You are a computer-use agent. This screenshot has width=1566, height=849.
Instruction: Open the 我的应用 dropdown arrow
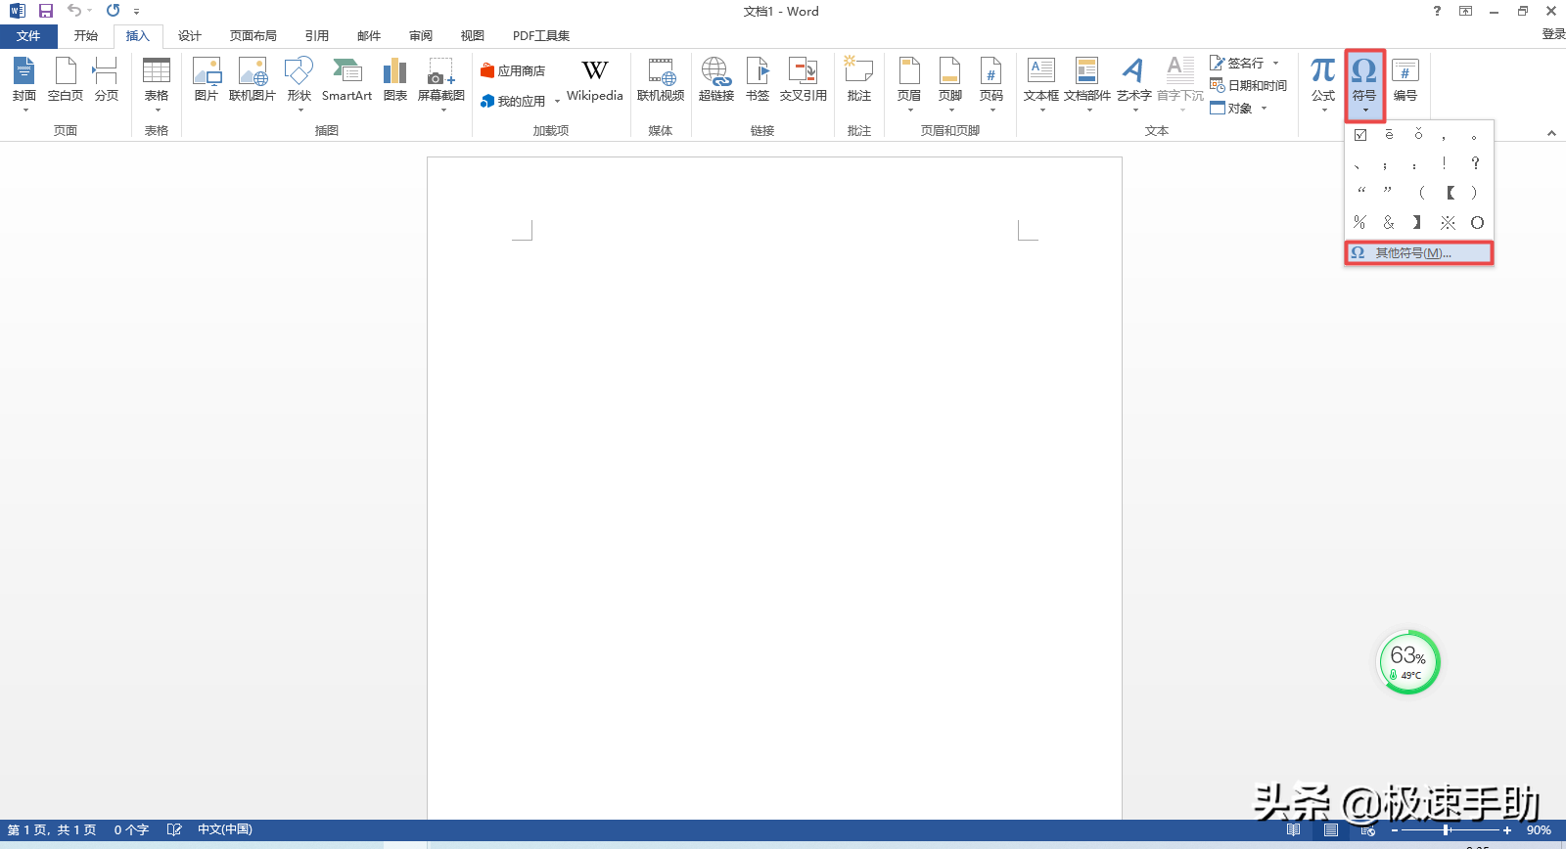coord(557,102)
